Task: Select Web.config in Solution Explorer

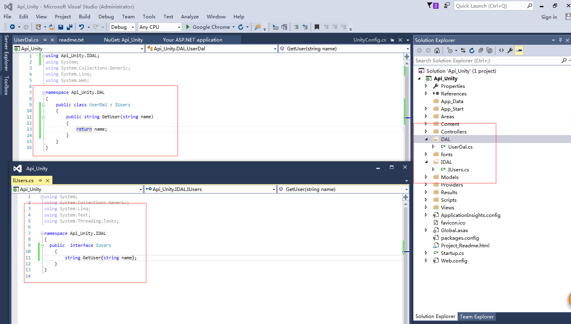Action: (454, 260)
